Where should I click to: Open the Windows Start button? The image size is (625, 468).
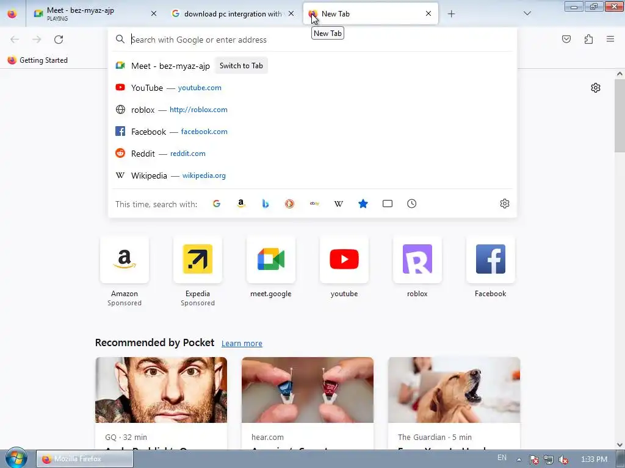pos(16,458)
